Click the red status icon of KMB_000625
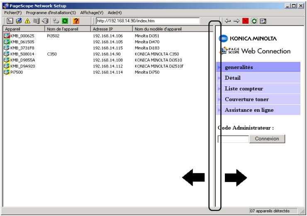This screenshot has width=307, height=216. point(7,35)
